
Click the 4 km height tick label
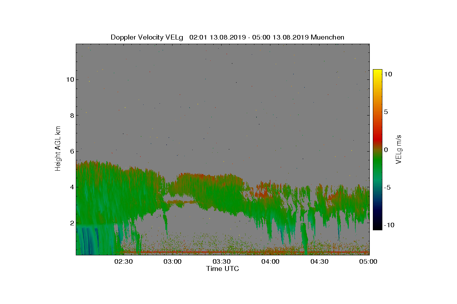tap(71, 187)
